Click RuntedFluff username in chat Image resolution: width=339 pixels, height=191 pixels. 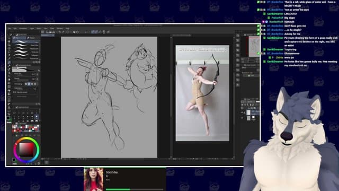(x=276, y=22)
